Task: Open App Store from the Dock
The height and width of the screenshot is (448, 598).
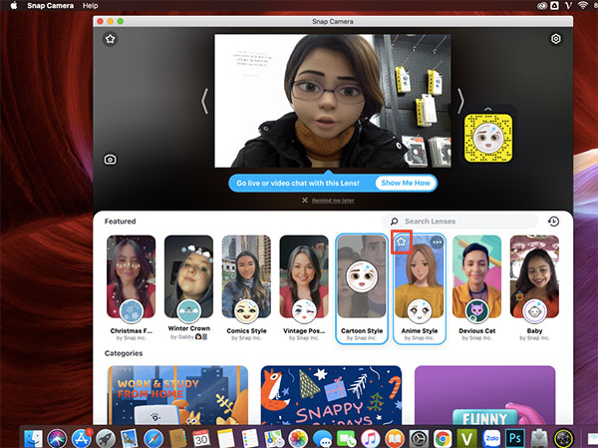Action: [x=82, y=438]
